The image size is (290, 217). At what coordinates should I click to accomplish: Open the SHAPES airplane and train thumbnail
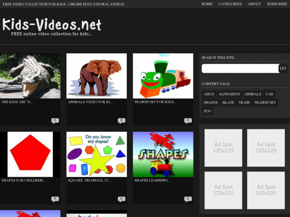pyautogui.click(x=163, y=154)
